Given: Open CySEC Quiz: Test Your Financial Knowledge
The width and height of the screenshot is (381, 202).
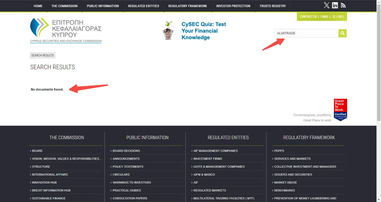Looking at the screenshot, I should click(x=204, y=31).
